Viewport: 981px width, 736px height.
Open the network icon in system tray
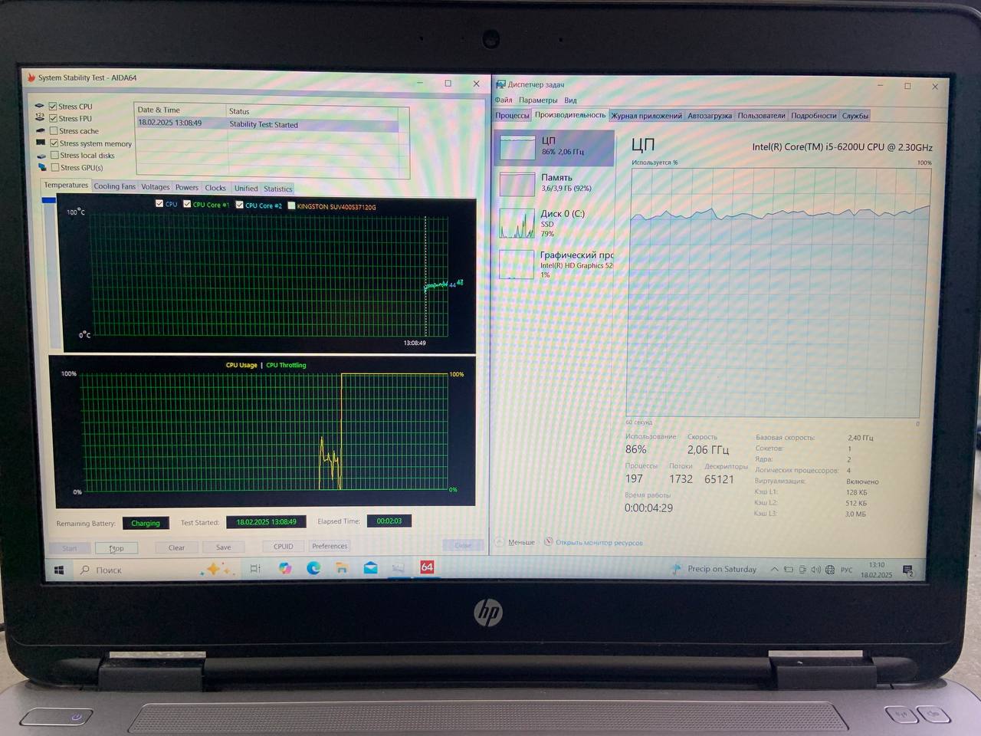(x=829, y=570)
